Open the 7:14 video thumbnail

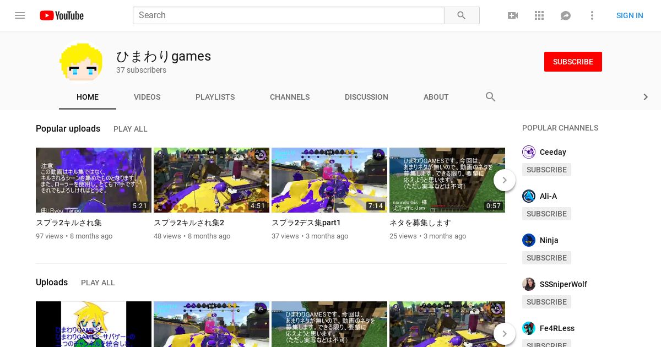(329, 180)
